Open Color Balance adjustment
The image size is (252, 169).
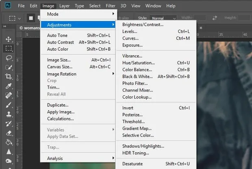click(156, 70)
